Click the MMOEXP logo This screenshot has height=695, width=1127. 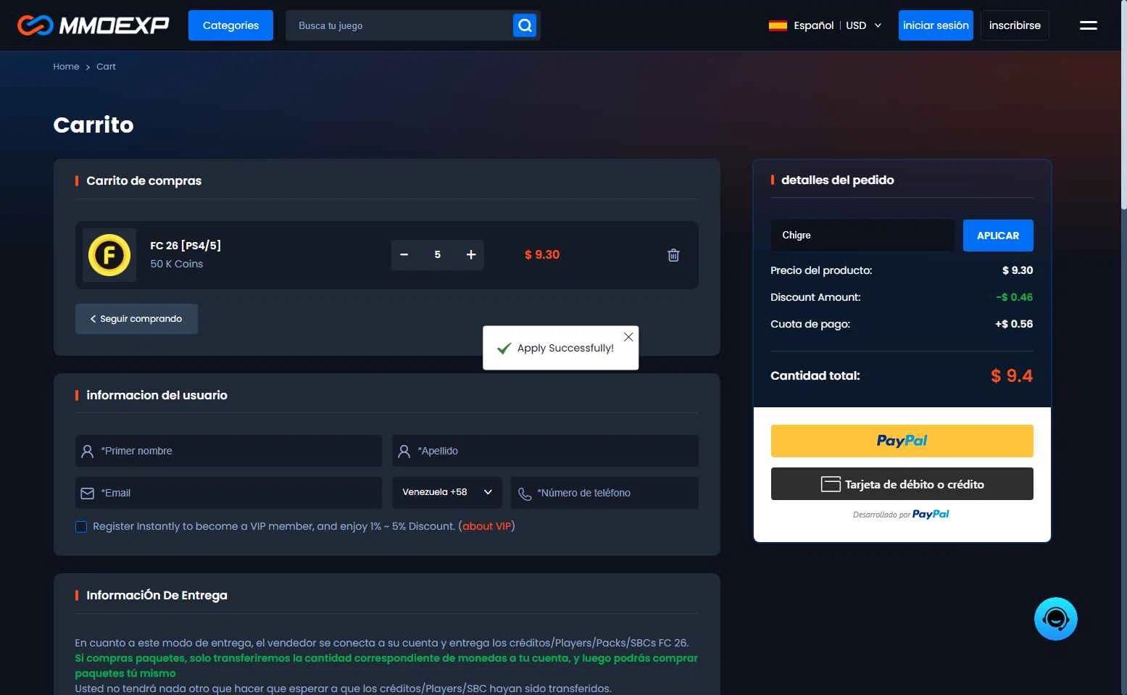pyautogui.click(x=93, y=25)
